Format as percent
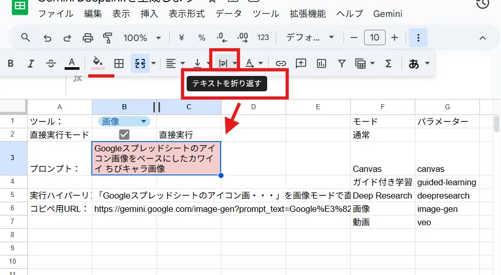Screen dimensions: 501x275 click(x=202, y=38)
